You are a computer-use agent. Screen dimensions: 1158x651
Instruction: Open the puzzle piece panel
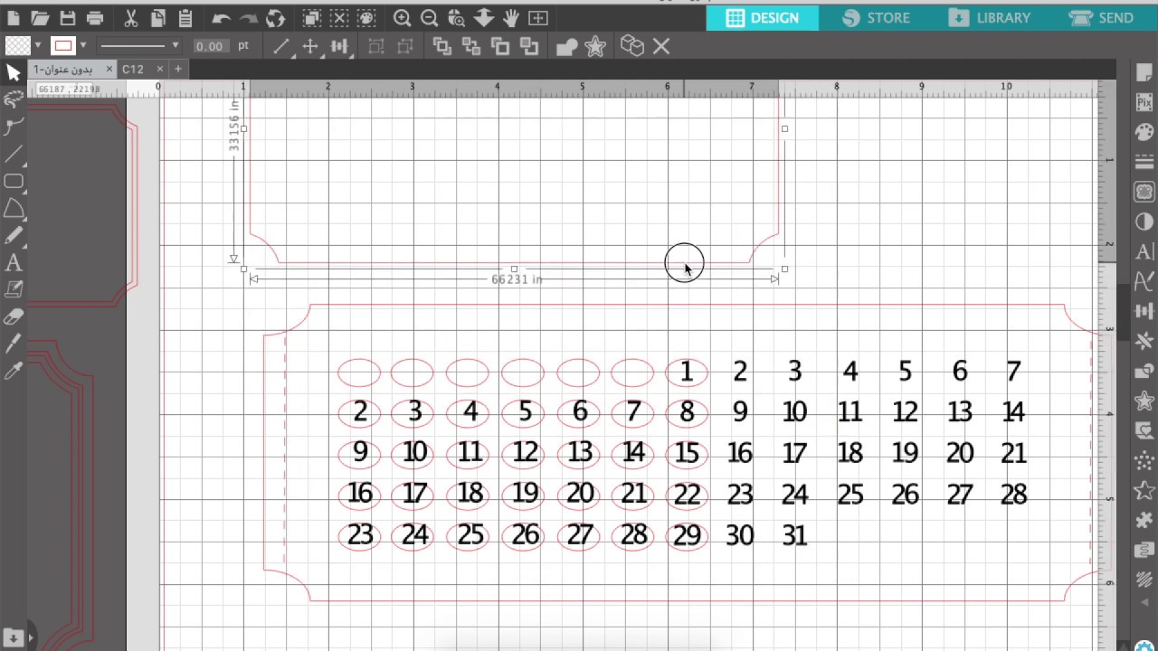point(1144,520)
